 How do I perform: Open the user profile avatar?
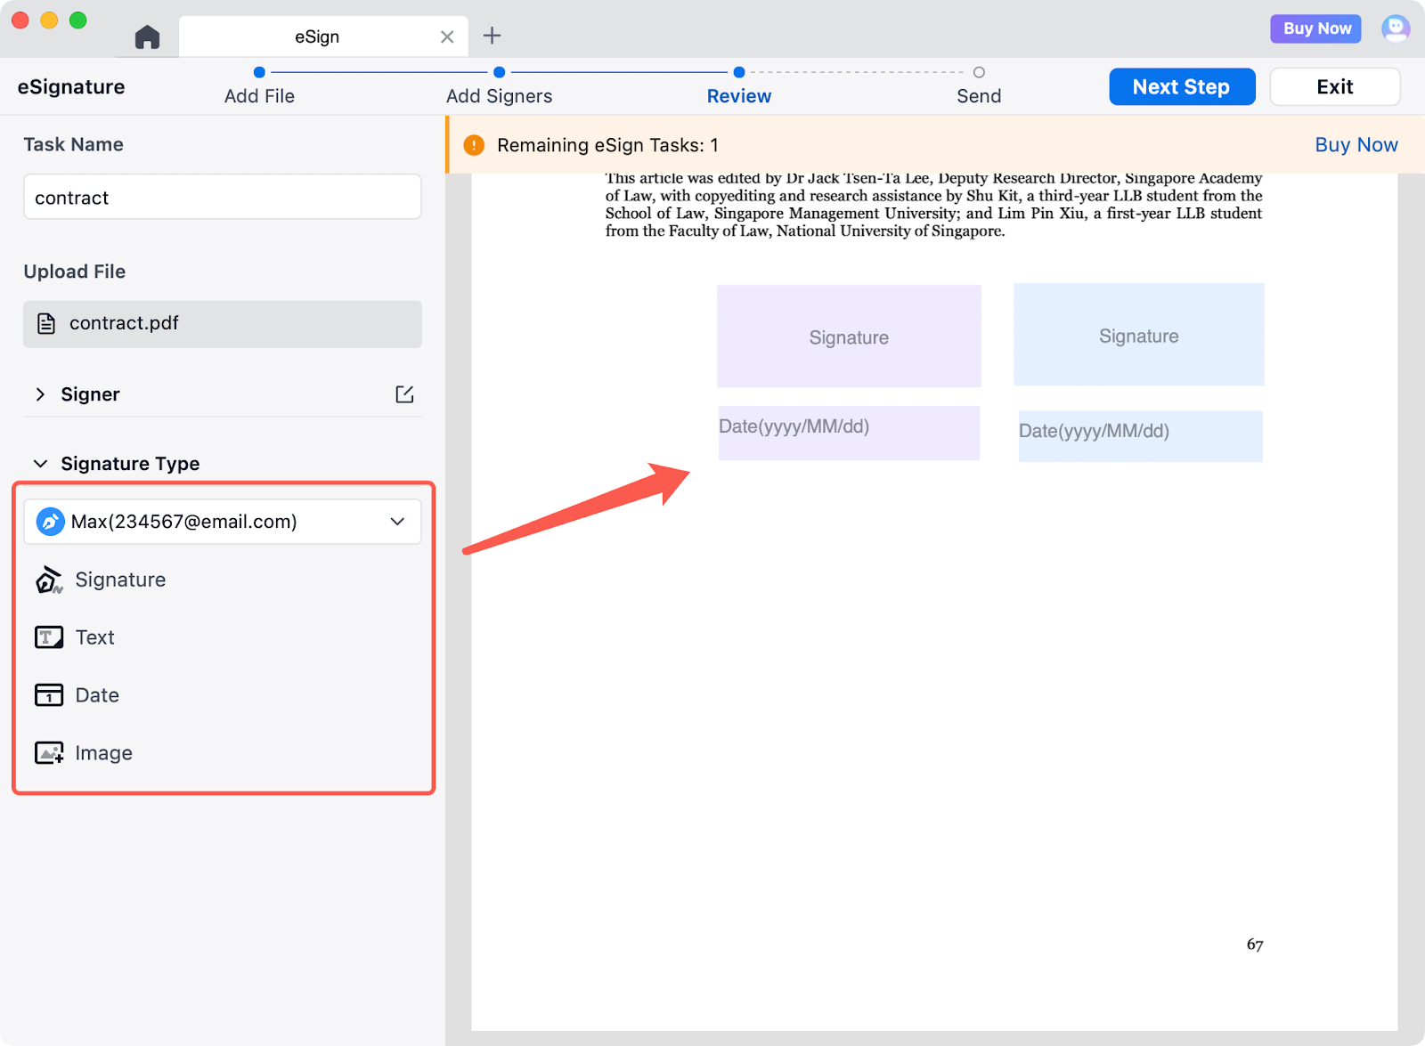(1395, 28)
